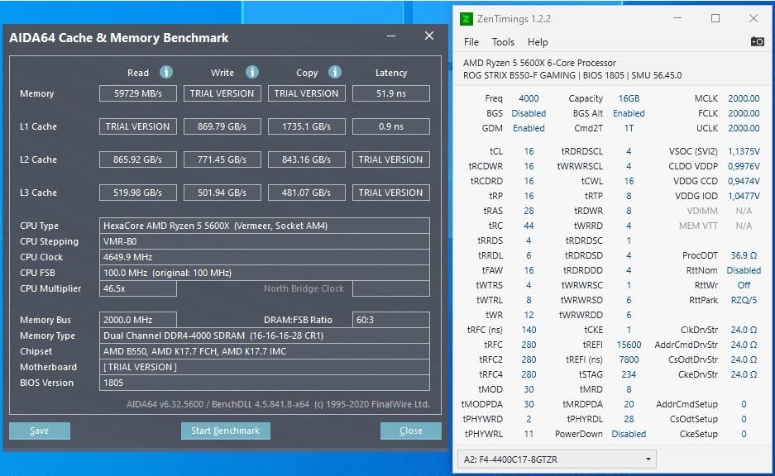Click the Cmd2T value 1T
The width and height of the screenshot is (775, 476).
(629, 128)
